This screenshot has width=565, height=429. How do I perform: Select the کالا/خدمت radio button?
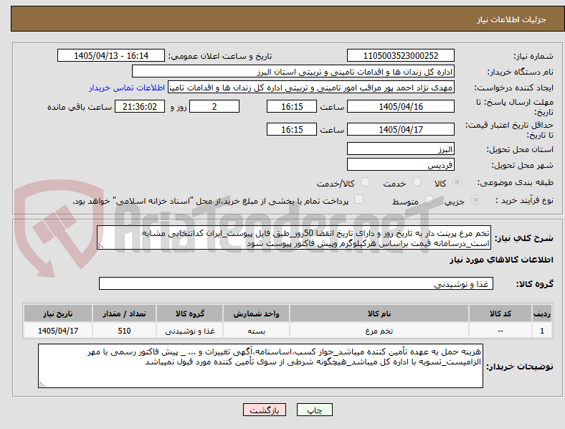366,182
